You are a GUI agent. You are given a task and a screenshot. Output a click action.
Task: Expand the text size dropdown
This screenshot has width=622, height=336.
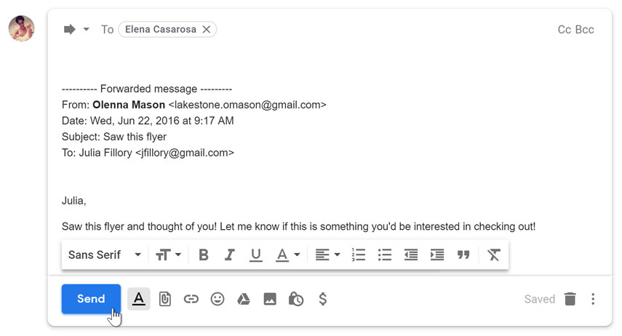click(x=169, y=255)
